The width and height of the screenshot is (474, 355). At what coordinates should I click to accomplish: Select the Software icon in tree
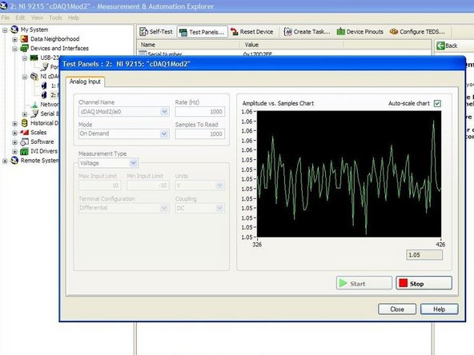25,142
